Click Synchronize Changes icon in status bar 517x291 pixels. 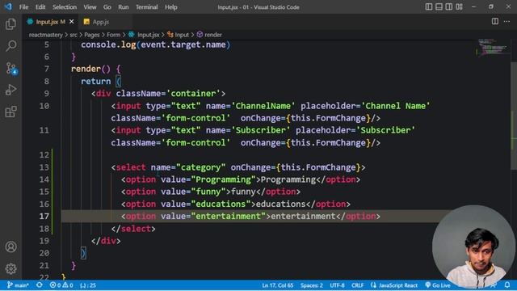tap(40, 285)
